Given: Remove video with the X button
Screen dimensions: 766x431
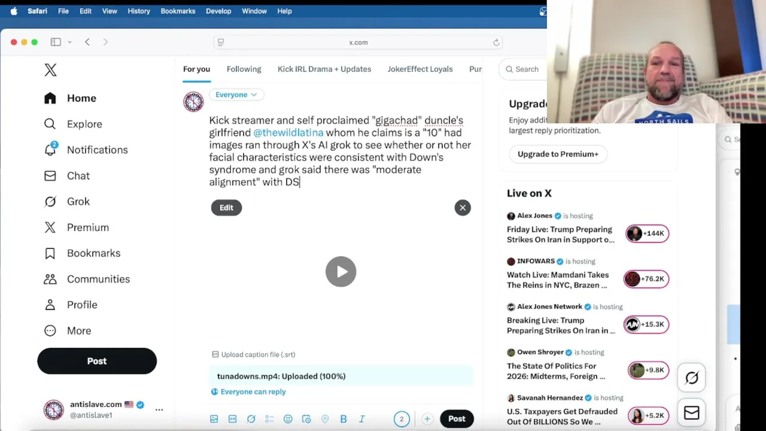Looking at the screenshot, I should (463, 208).
